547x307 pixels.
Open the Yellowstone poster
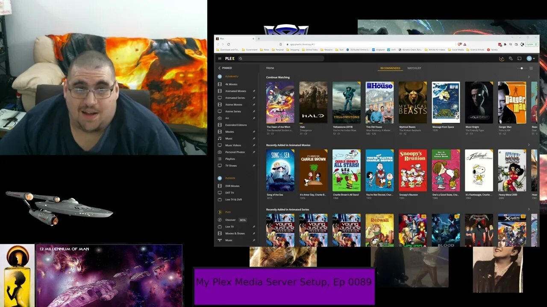pos(347,102)
